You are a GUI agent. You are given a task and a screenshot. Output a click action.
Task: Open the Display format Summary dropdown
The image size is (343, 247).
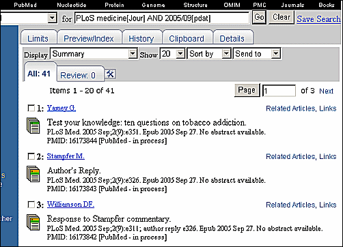94,54
